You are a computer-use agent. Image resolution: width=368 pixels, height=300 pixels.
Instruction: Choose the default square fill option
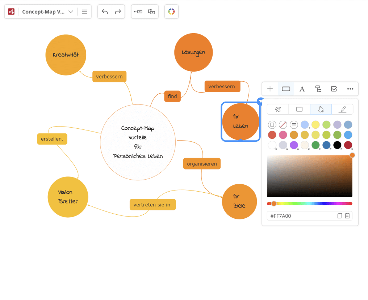(272, 125)
